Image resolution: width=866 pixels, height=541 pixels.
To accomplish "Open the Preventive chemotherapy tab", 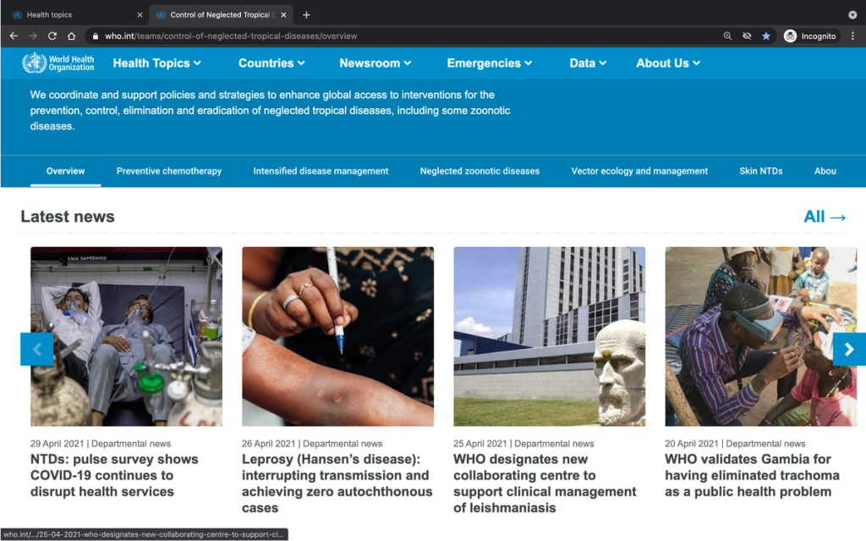I will tap(169, 171).
